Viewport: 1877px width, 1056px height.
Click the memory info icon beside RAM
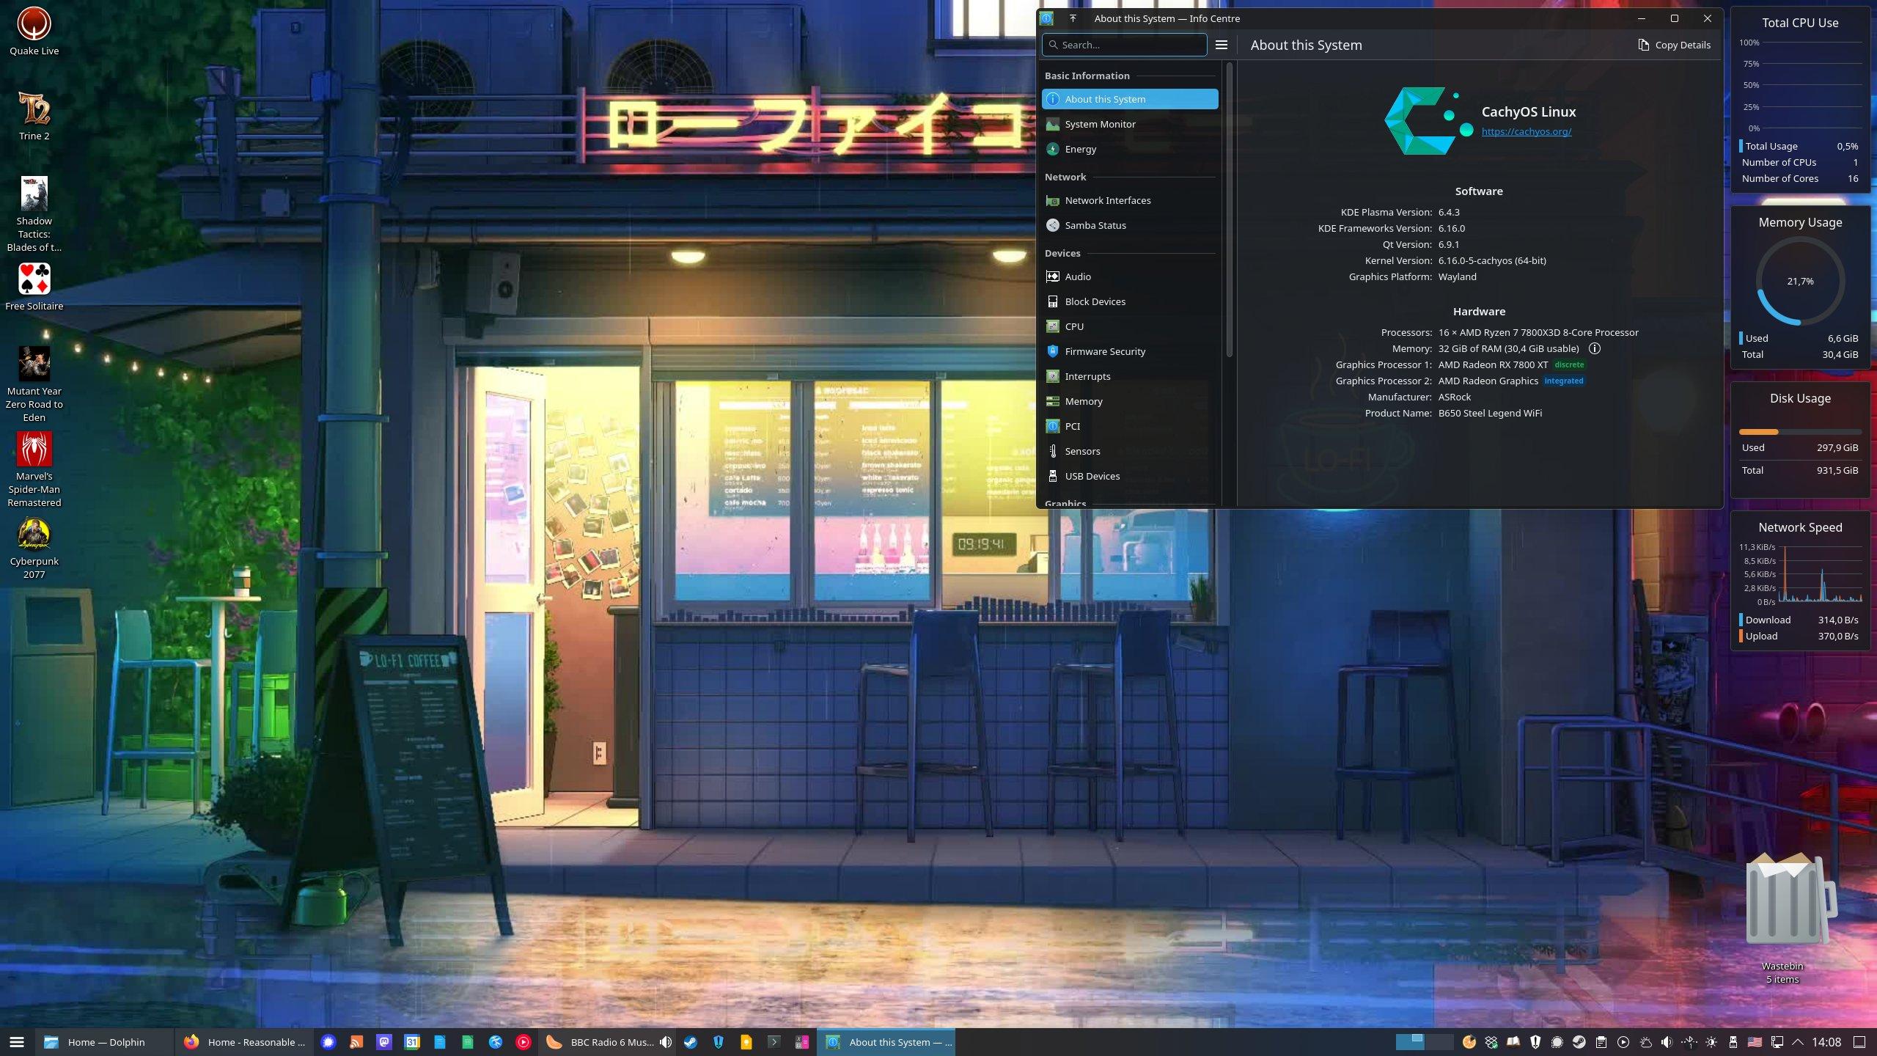click(x=1594, y=349)
